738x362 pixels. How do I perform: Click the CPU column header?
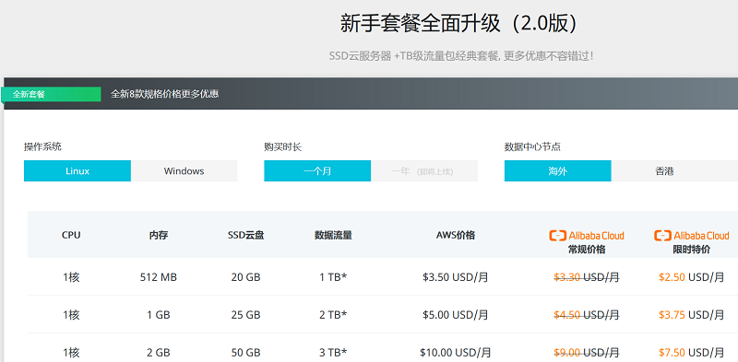point(71,235)
